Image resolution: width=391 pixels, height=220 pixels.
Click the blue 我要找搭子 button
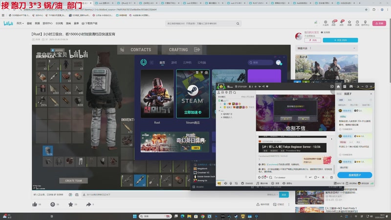coord(355,175)
